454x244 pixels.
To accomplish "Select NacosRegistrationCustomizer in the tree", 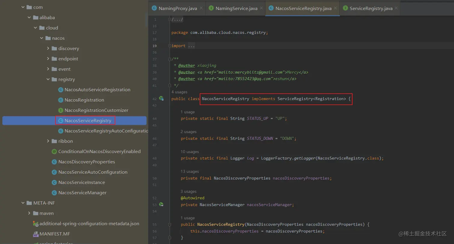I will point(96,110).
